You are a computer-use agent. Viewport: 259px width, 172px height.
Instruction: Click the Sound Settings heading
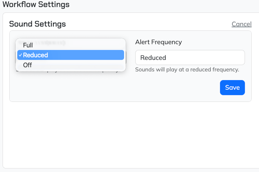[37, 24]
